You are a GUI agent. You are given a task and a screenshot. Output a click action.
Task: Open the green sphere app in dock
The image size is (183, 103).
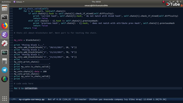pyautogui.click(x=5, y=79)
